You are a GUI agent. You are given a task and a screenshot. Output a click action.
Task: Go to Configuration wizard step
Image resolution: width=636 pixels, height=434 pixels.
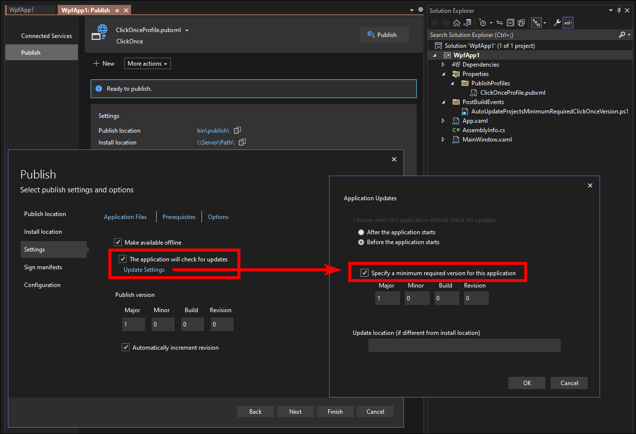pos(42,285)
